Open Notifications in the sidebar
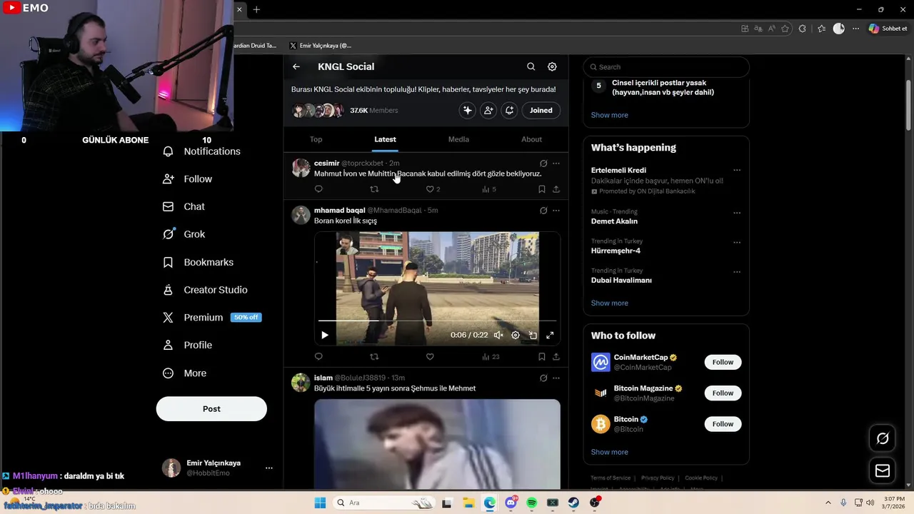This screenshot has width=914, height=514. coord(202,151)
